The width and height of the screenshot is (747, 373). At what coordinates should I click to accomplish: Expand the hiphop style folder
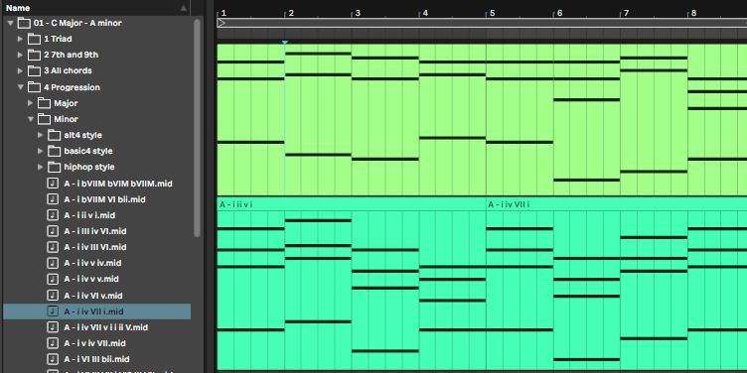click(41, 167)
